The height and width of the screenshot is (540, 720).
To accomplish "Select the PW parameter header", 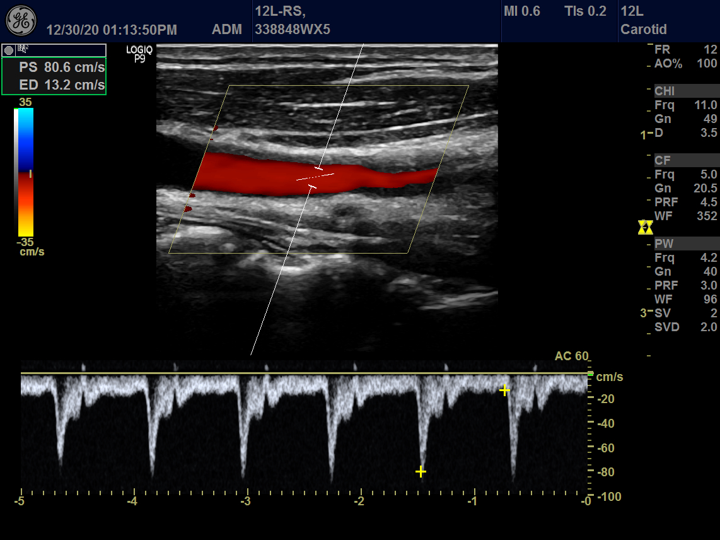I will coord(665,244).
